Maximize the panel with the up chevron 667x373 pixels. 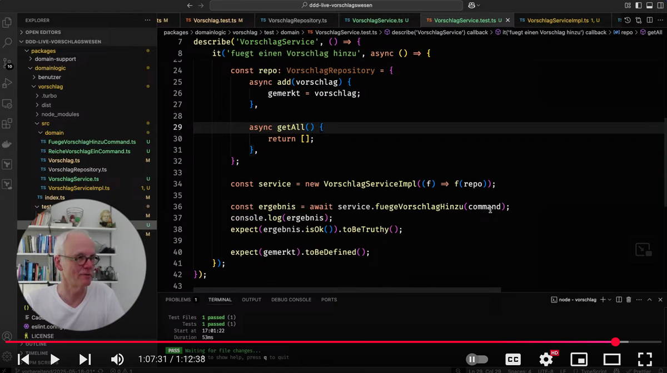point(650,300)
